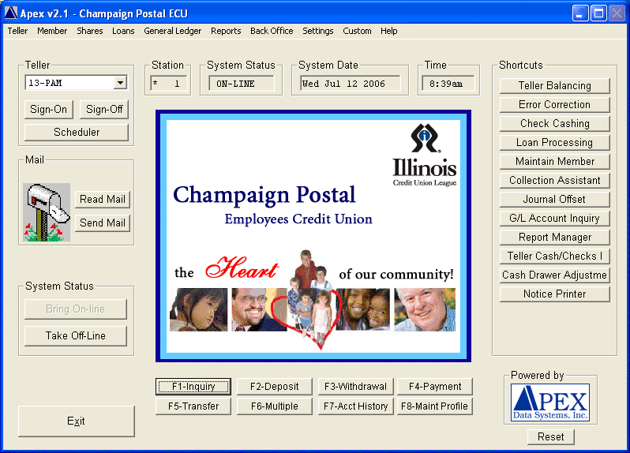Click the ON-LINE system status field
630x453 pixels.
pyautogui.click(x=242, y=84)
